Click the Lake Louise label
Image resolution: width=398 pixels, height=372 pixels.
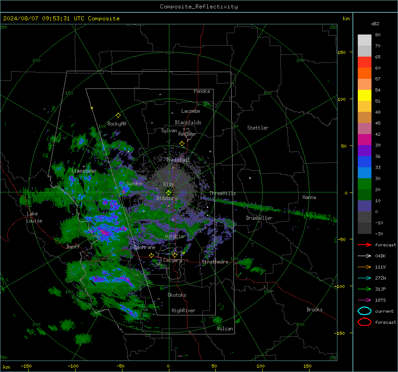click(34, 217)
